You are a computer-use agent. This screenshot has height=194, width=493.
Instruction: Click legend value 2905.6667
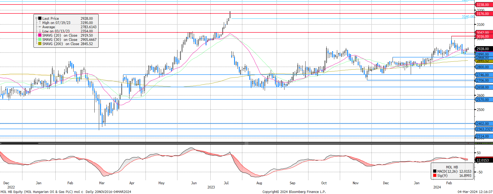click(x=89, y=40)
